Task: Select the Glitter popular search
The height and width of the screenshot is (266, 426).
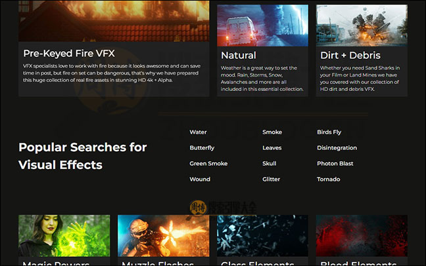Action: 271,180
